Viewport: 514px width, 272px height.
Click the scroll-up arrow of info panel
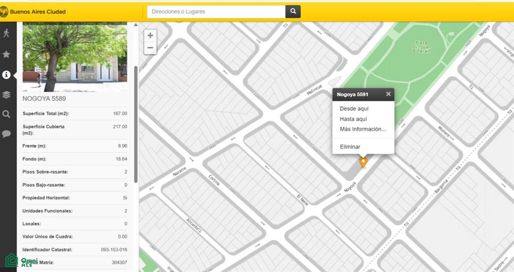[x=136, y=25]
